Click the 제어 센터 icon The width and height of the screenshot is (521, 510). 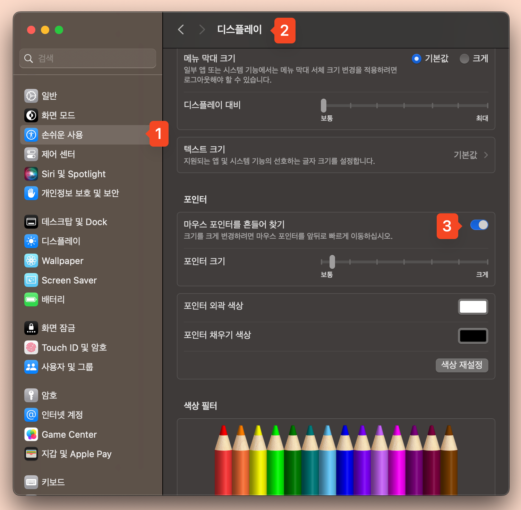(x=31, y=154)
